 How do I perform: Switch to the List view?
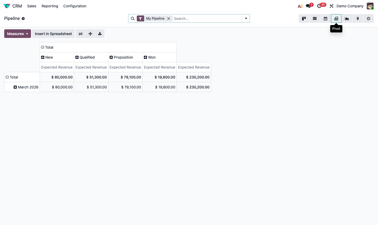(x=314, y=19)
